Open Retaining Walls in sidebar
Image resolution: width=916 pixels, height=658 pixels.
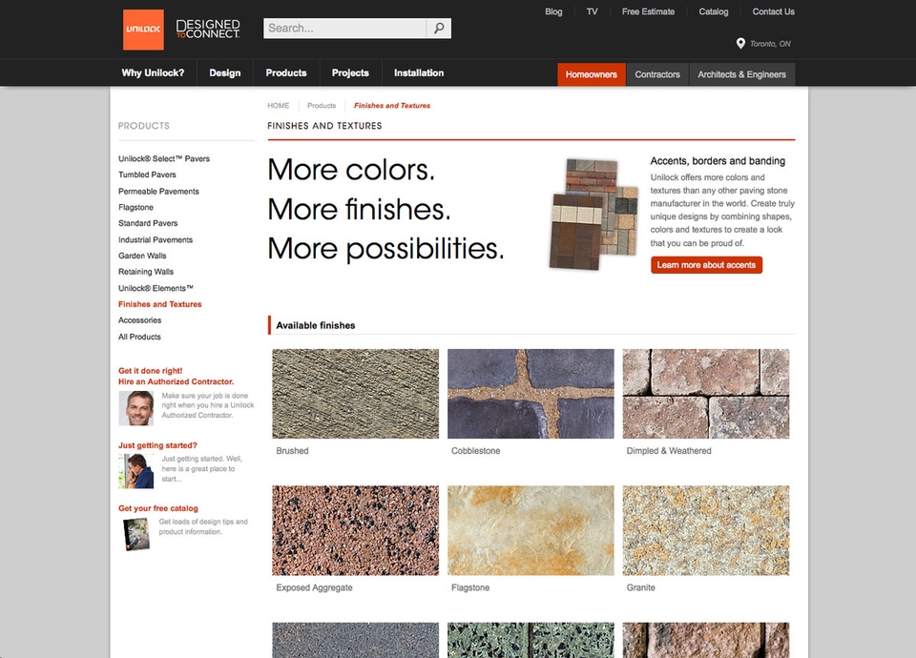(x=146, y=272)
